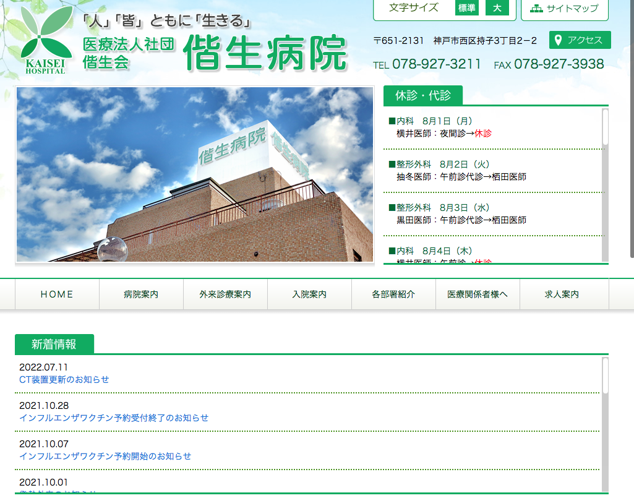Image resolution: width=634 pixels, height=498 pixels.
Task: Click the news date 2022.07.11
Action: [x=44, y=367]
